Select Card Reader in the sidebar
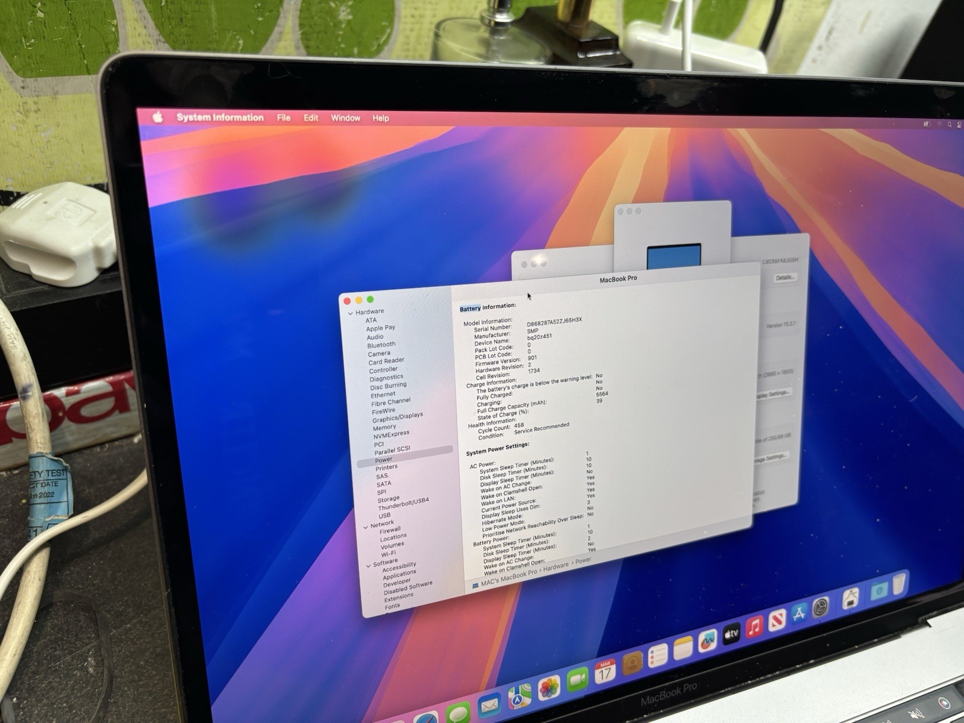The width and height of the screenshot is (964, 723). pyautogui.click(x=386, y=361)
